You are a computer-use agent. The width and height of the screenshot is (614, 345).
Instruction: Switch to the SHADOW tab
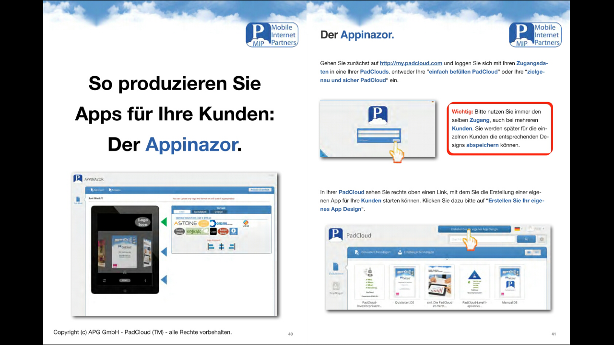tap(218, 211)
